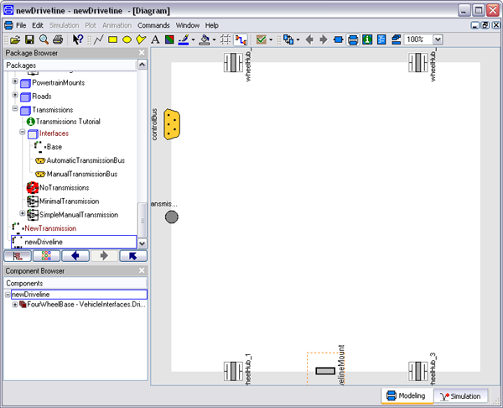The image size is (503, 408).
Task: Click the controlBus connector in diagram
Action: (x=173, y=124)
